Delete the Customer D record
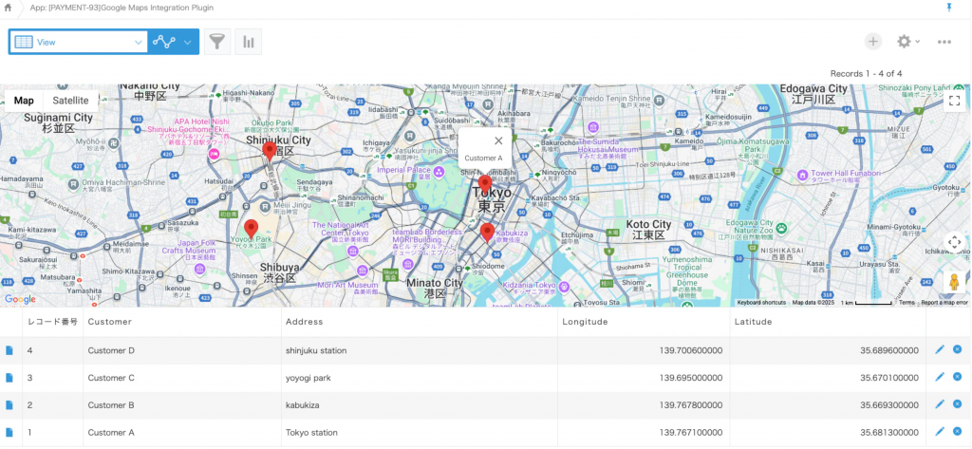Image resolution: width=972 pixels, height=449 pixels. 957,349
